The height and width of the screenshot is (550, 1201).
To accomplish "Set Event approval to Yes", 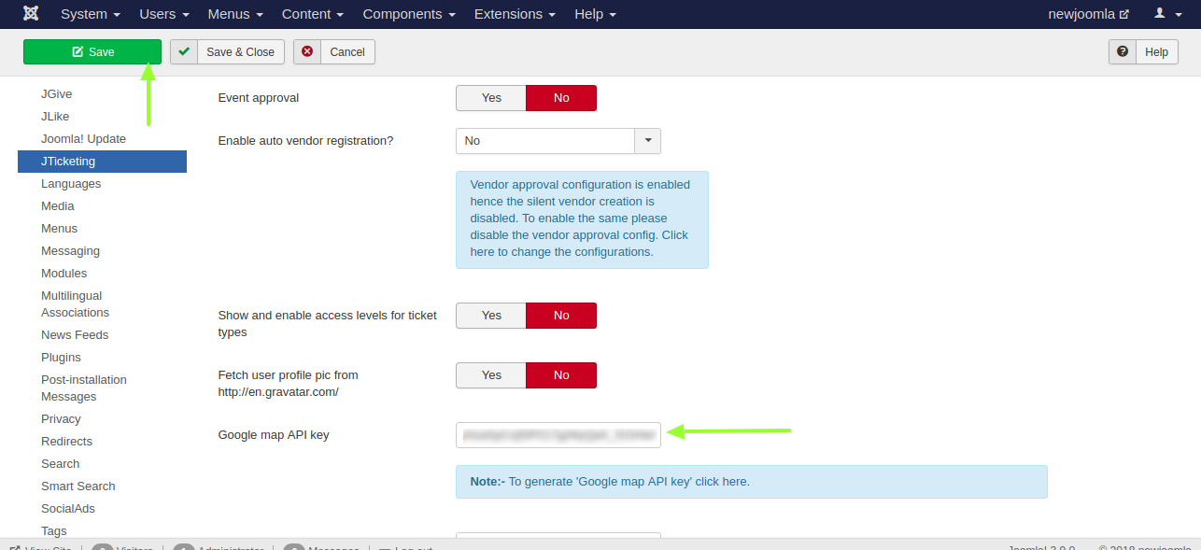I will click(x=491, y=98).
